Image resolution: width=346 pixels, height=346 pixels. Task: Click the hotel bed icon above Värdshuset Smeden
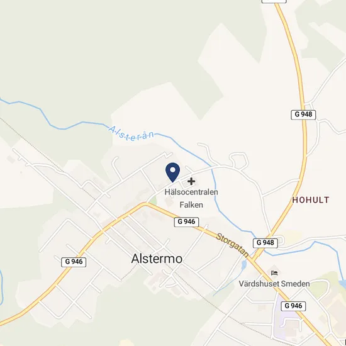point(274,273)
